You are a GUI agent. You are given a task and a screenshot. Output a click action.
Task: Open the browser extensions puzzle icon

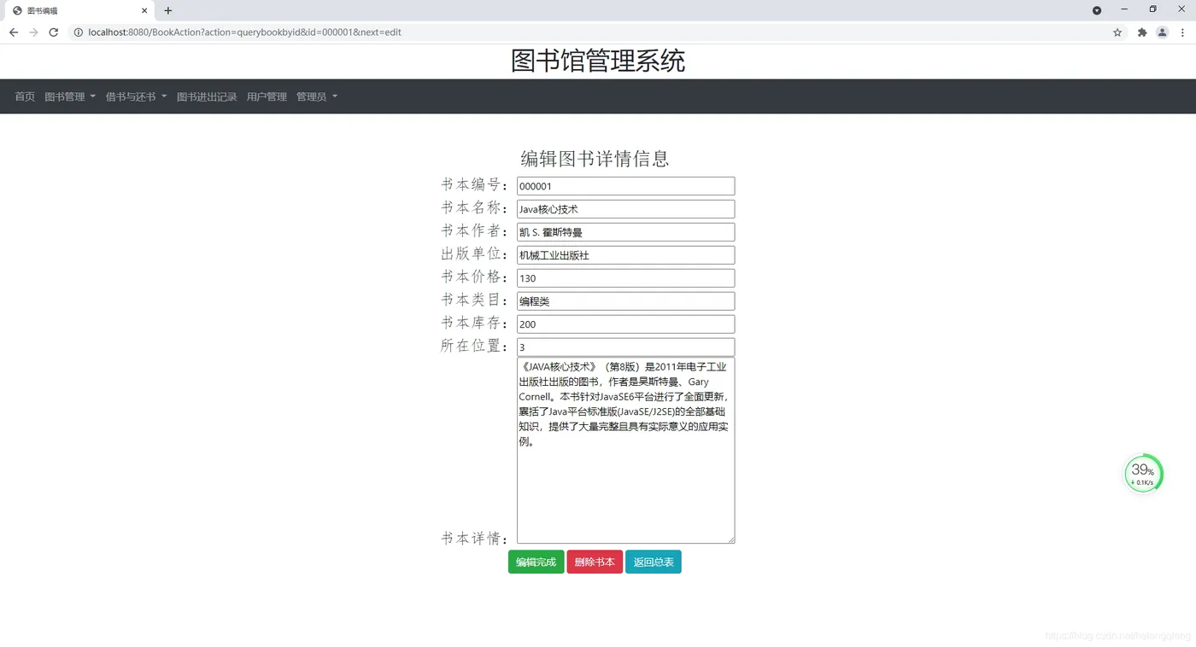pos(1142,32)
